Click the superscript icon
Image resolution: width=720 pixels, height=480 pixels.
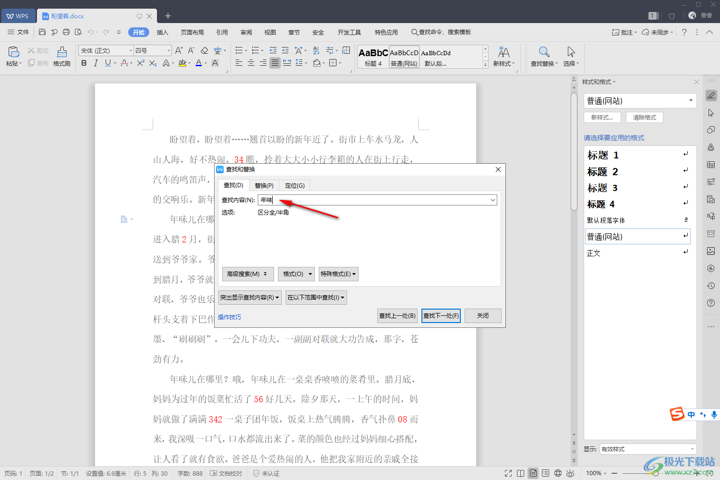click(141, 63)
